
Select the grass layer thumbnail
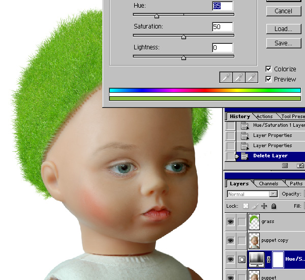(254, 222)
